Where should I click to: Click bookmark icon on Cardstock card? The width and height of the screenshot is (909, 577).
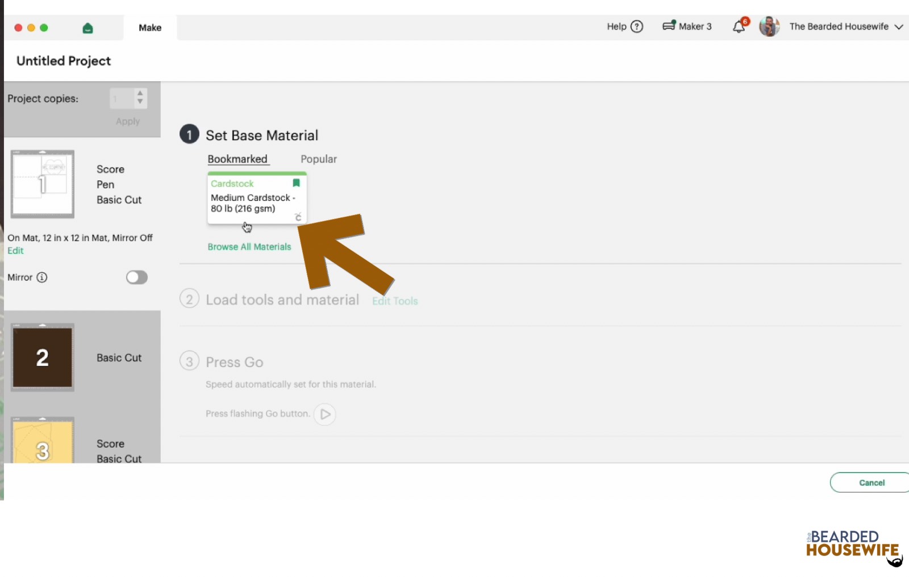pos(296,183)
